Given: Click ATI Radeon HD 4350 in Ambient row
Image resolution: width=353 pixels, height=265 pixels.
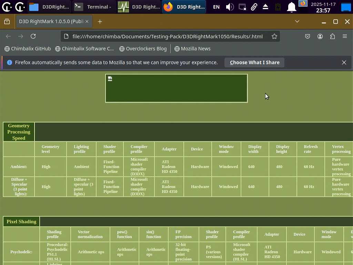Looking at the screenshot, I should pos(169,167).
